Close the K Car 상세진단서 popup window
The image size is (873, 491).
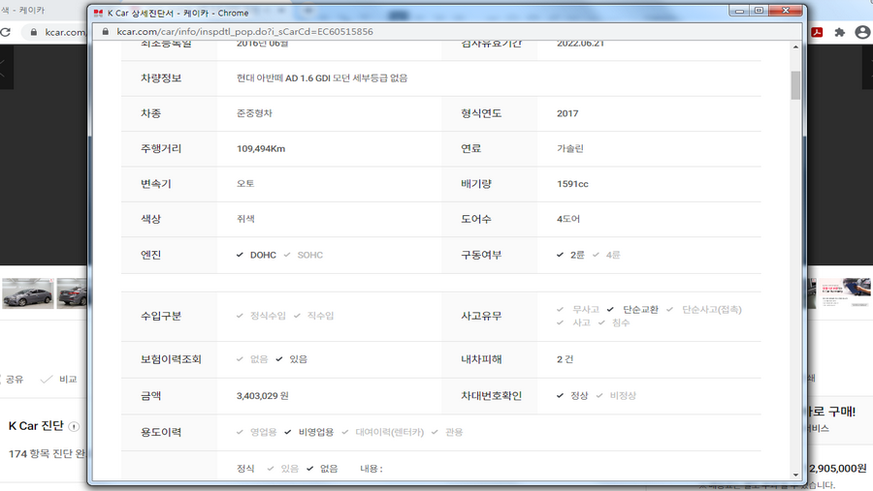786,11
